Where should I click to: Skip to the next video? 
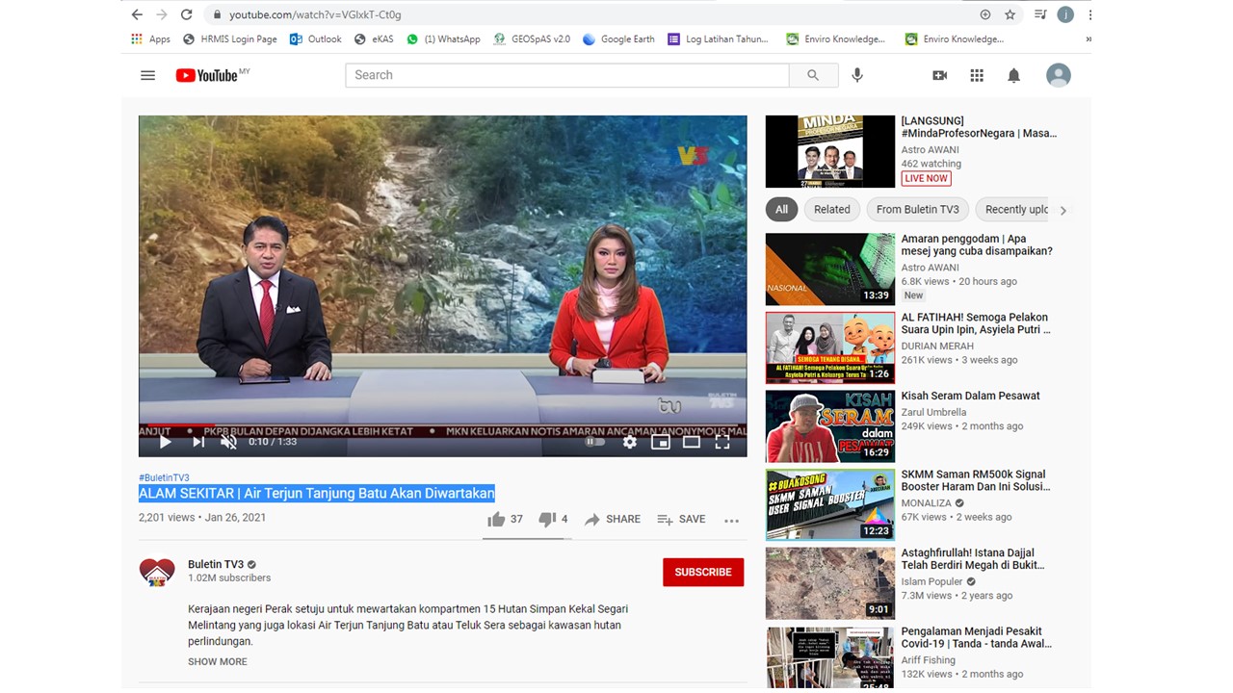[x=197, y=442]
